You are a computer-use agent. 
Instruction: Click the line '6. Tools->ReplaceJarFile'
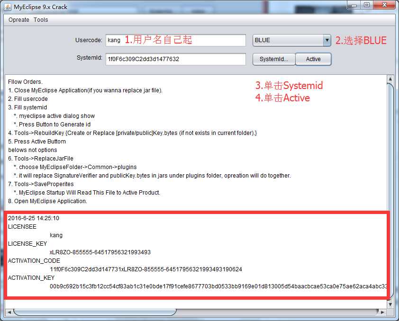[41, 158]
